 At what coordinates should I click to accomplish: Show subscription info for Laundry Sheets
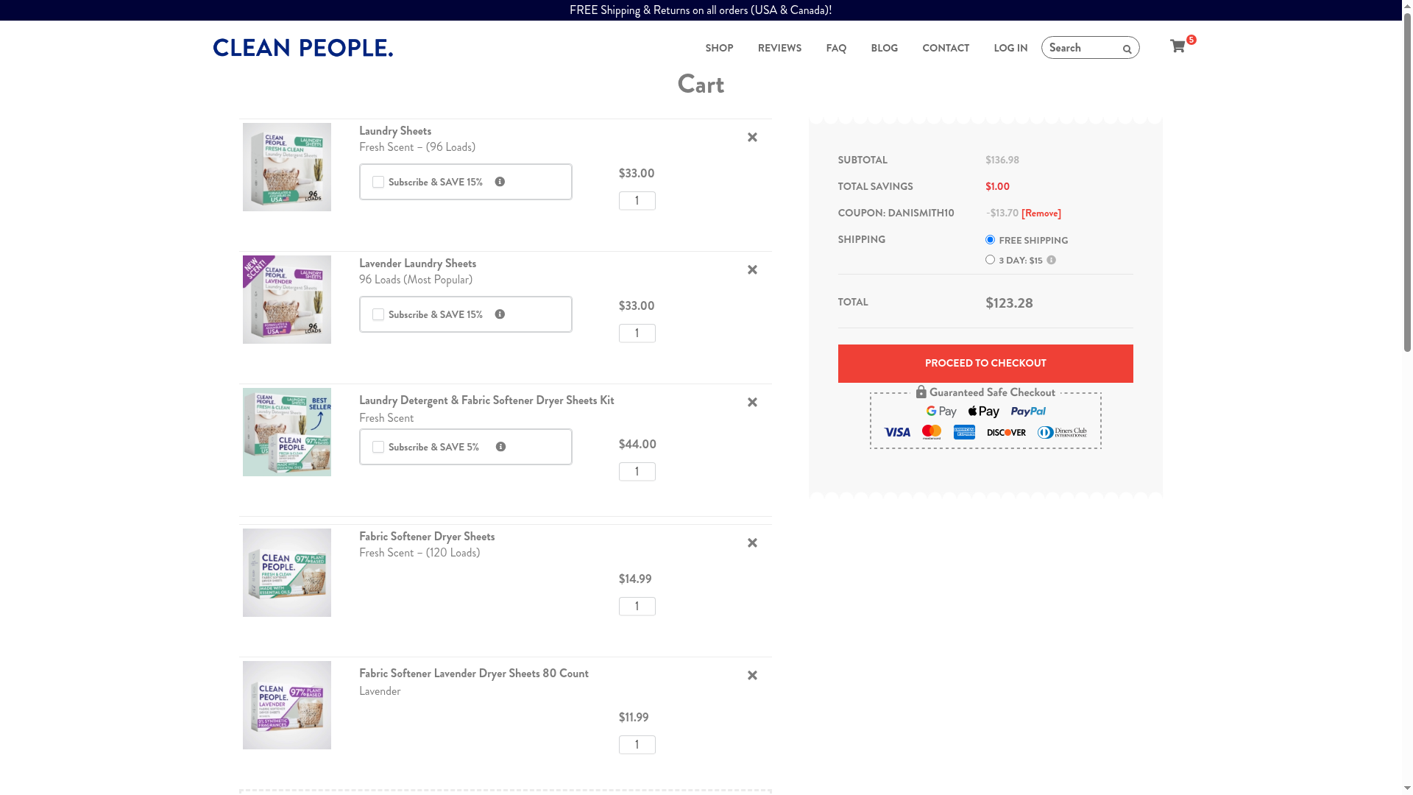click(x=500, y=182)
